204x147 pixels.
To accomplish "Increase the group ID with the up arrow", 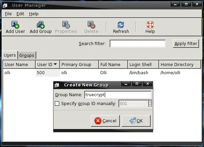I will pos(150,102).
